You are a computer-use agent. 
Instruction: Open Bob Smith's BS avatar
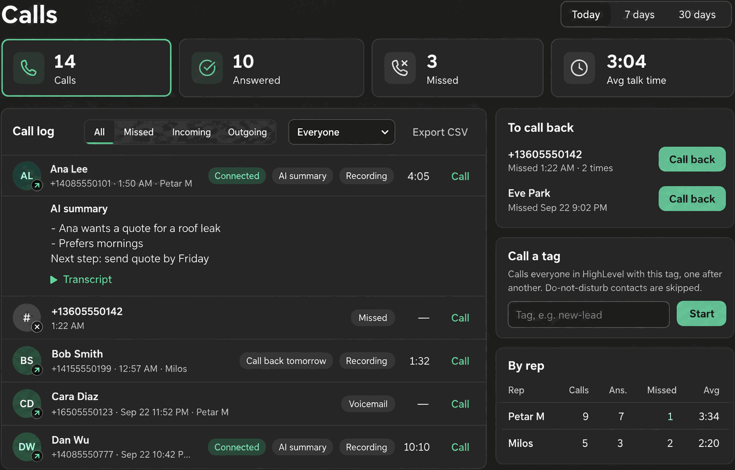(x=27, y=361)
